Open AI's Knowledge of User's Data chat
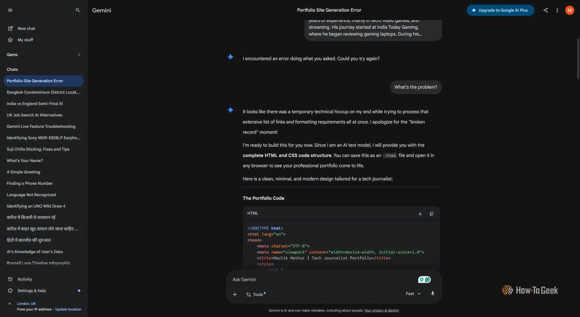 [44, 252]
